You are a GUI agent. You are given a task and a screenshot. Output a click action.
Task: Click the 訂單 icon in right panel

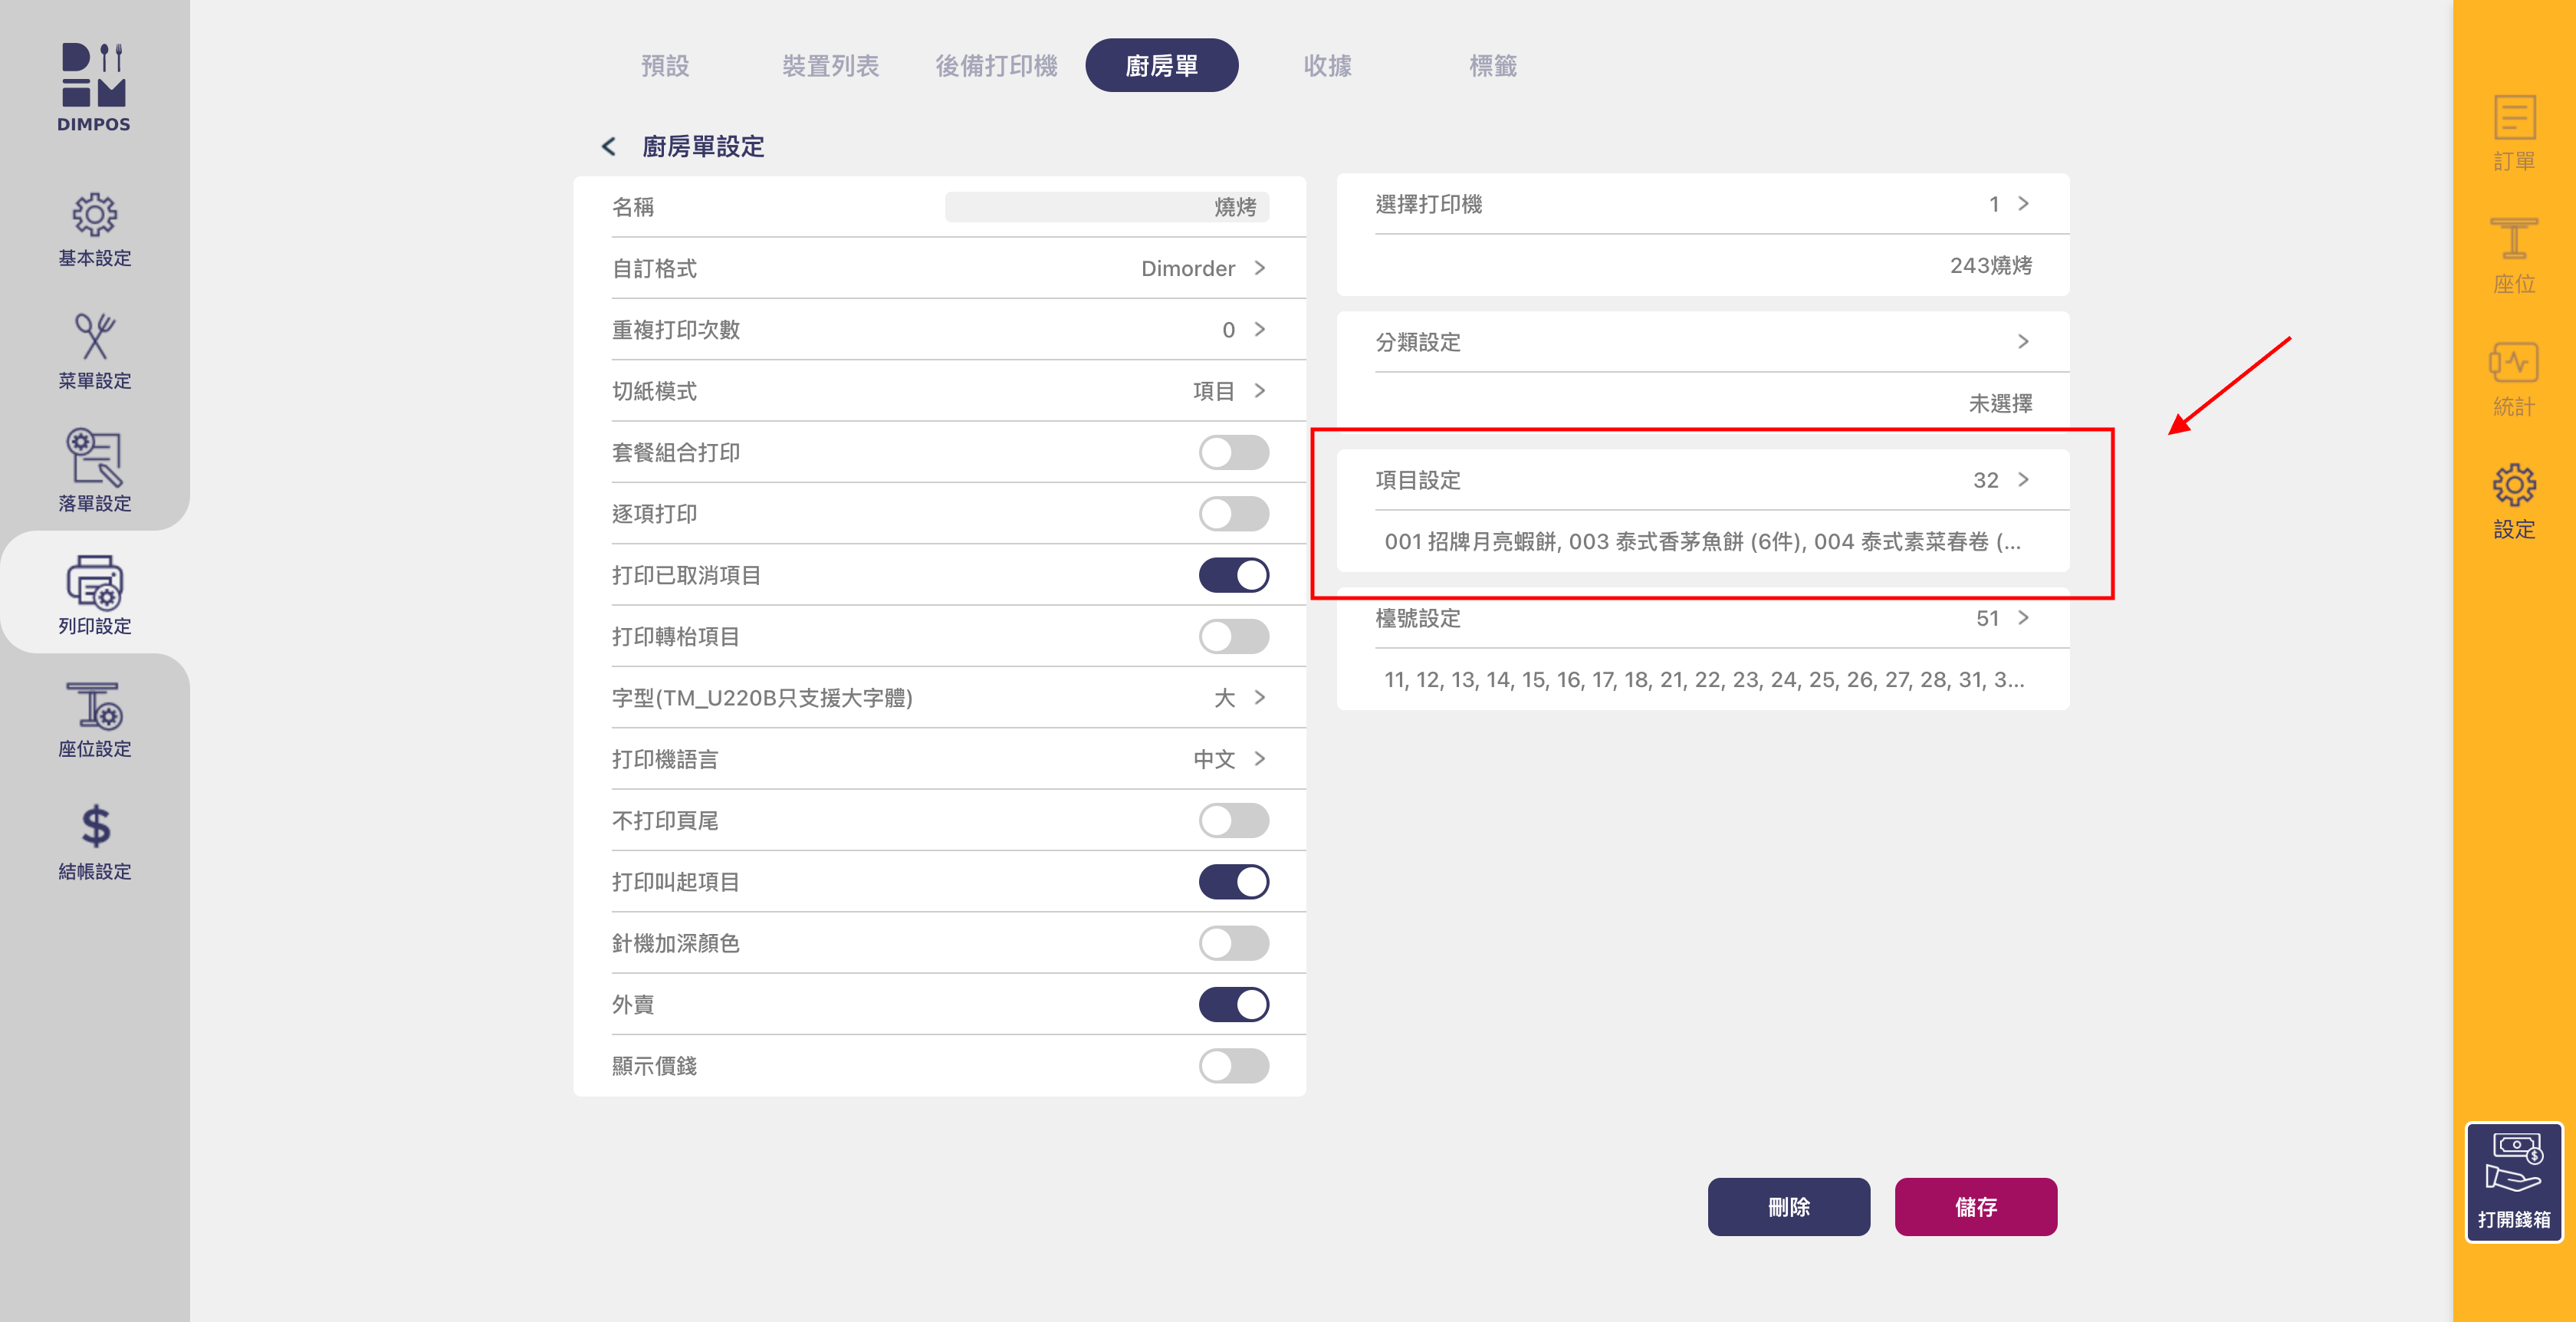[x=2513, y=120]
